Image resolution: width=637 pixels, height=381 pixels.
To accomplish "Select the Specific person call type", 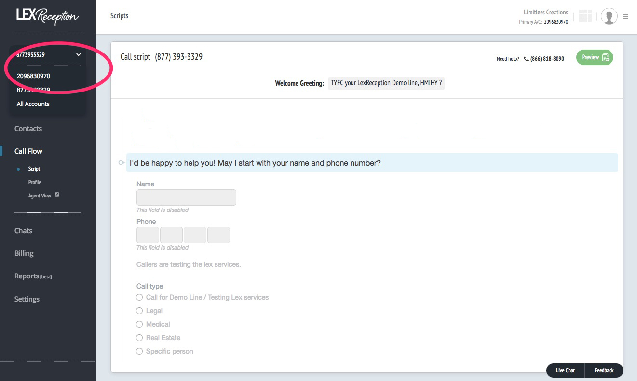I will point(139,351).
